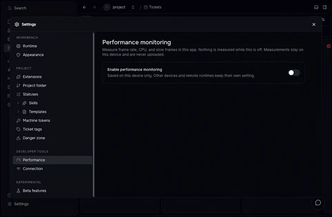Toggle Enable performance monitoring switch

click(294, 73)
